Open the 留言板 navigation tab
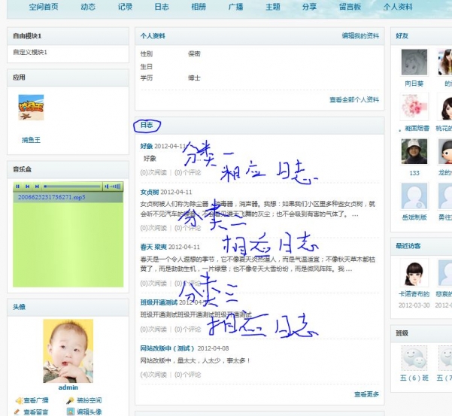 point(350,7)
